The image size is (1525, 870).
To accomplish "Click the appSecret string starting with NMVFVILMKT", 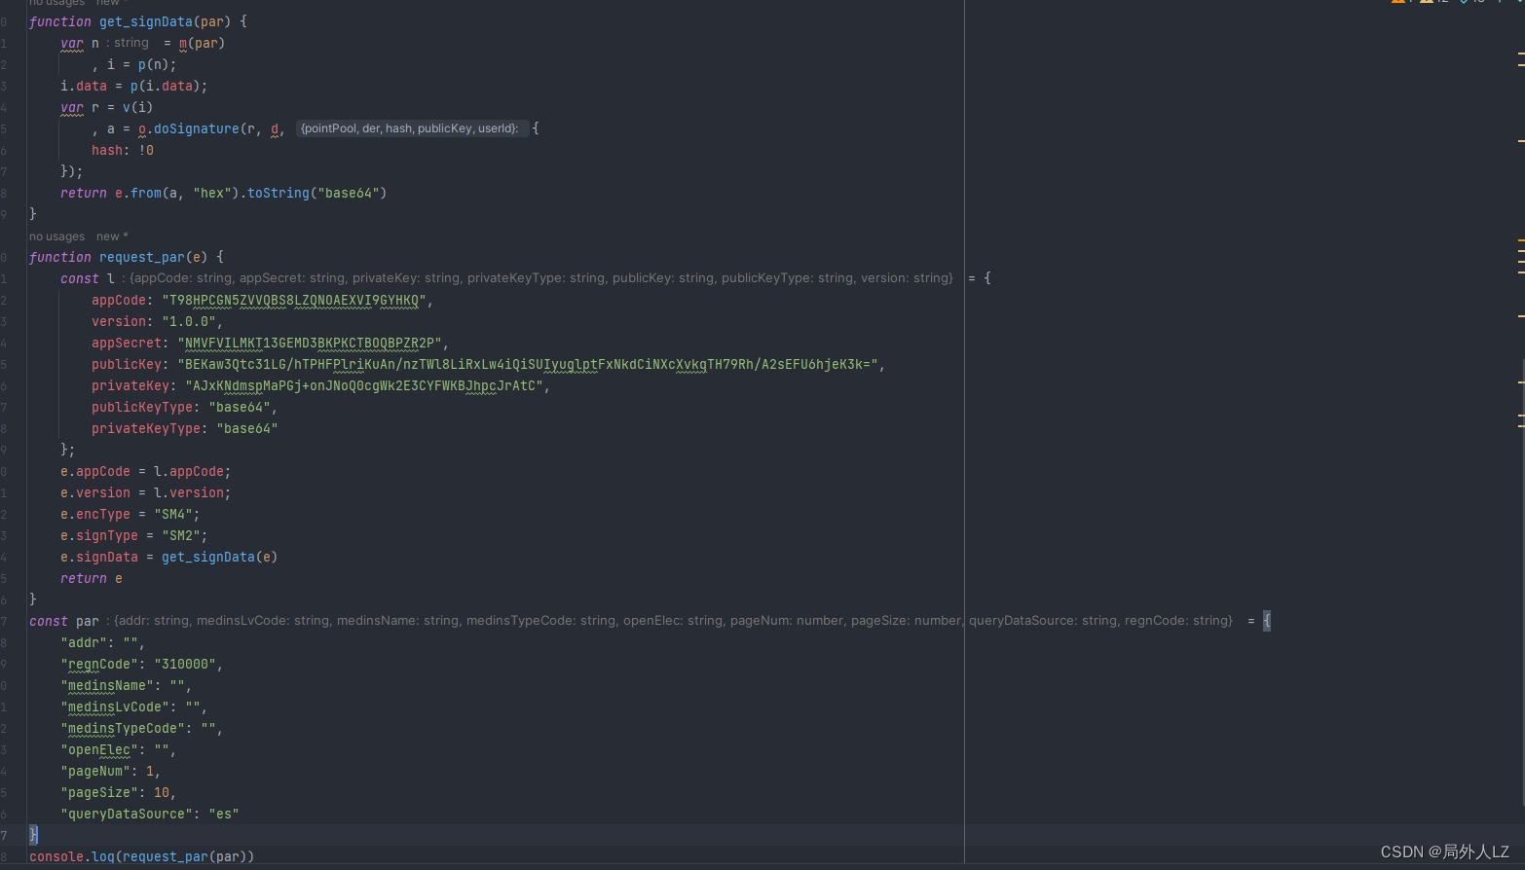I will click(310, 343).
